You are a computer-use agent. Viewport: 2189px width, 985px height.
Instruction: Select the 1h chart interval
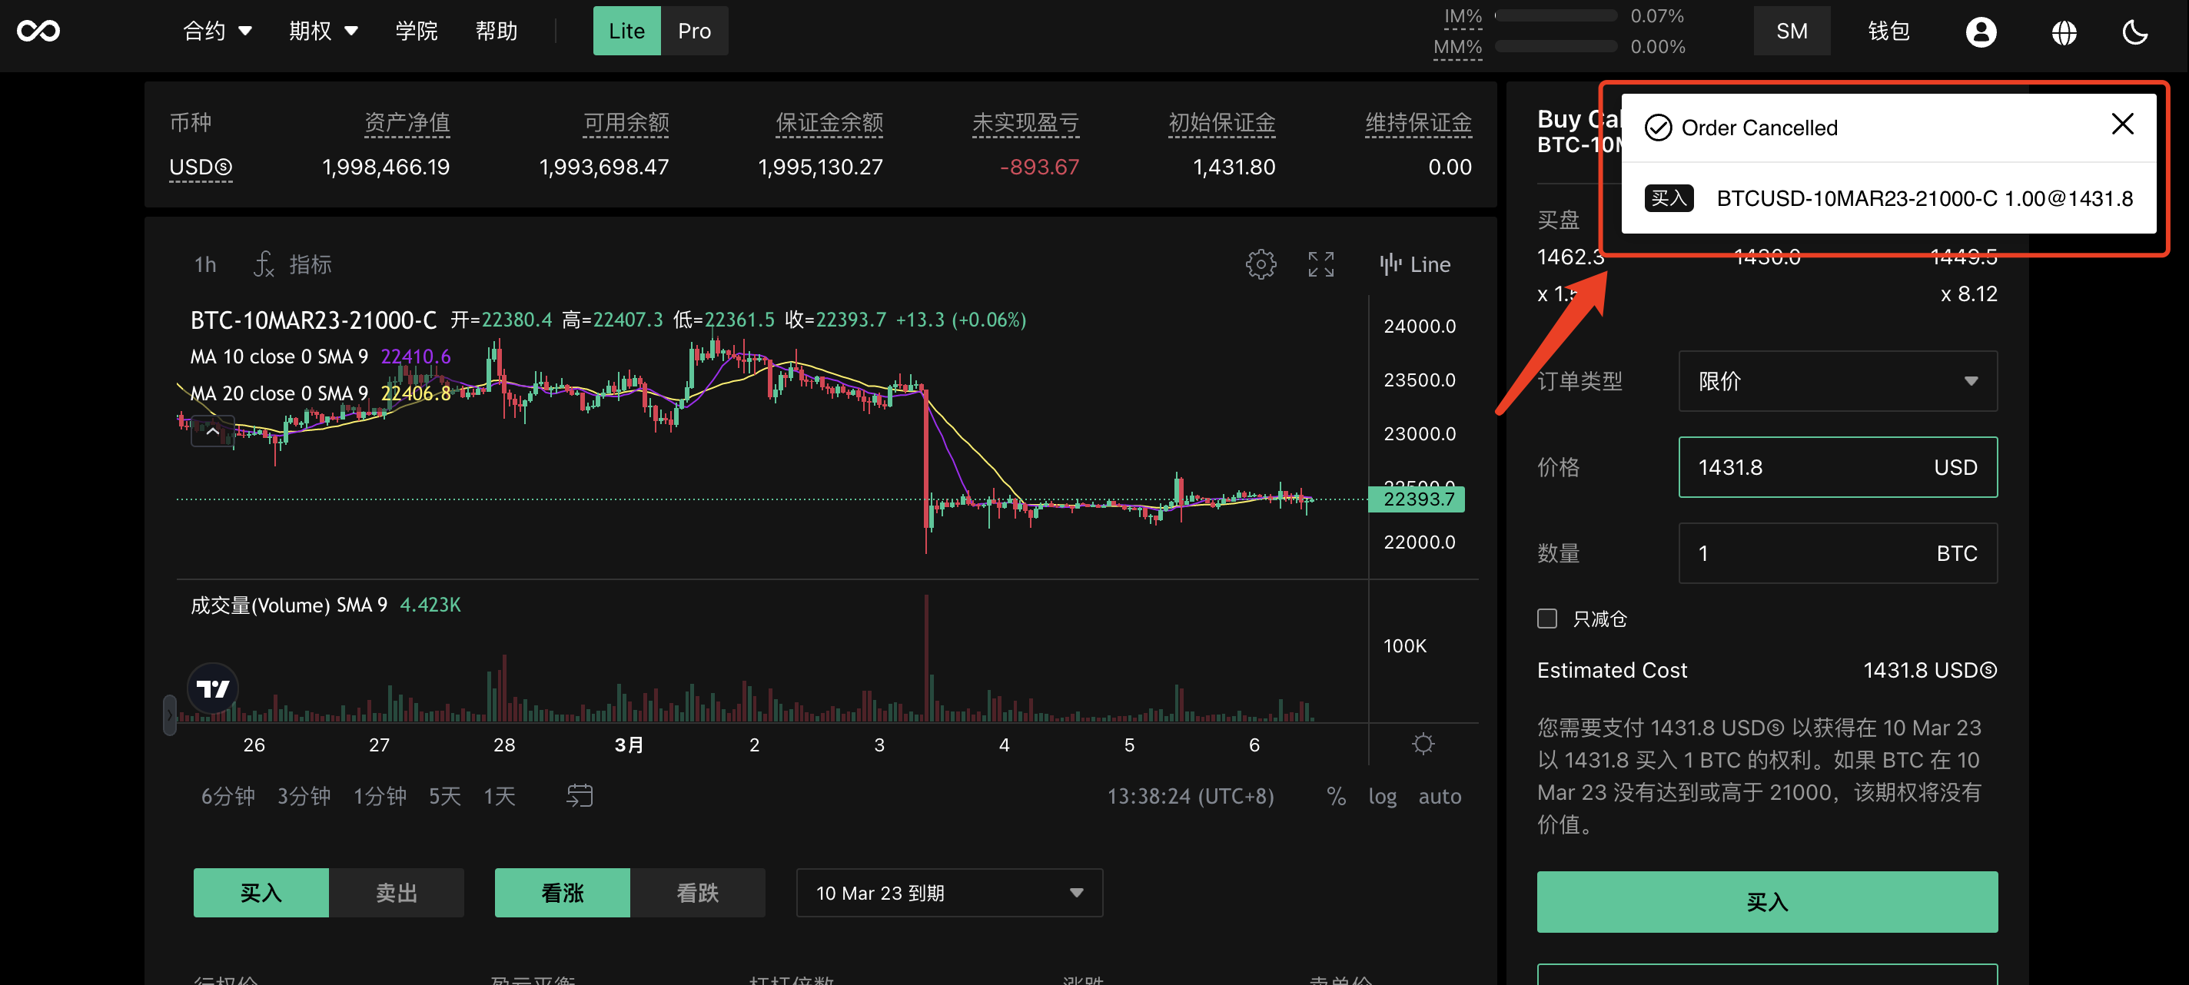point(204,264)
